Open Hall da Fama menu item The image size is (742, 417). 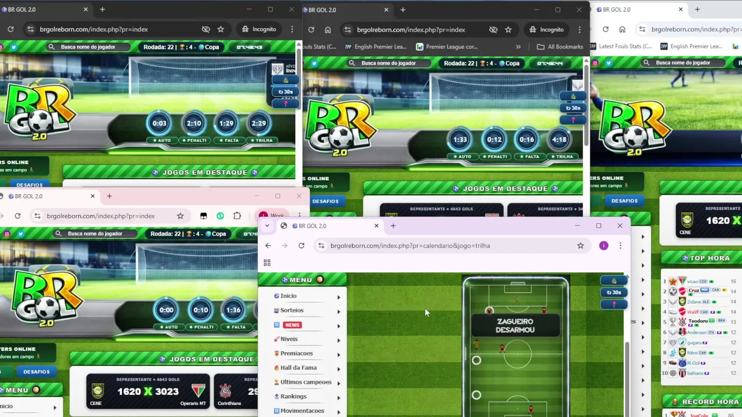[299, 368]
